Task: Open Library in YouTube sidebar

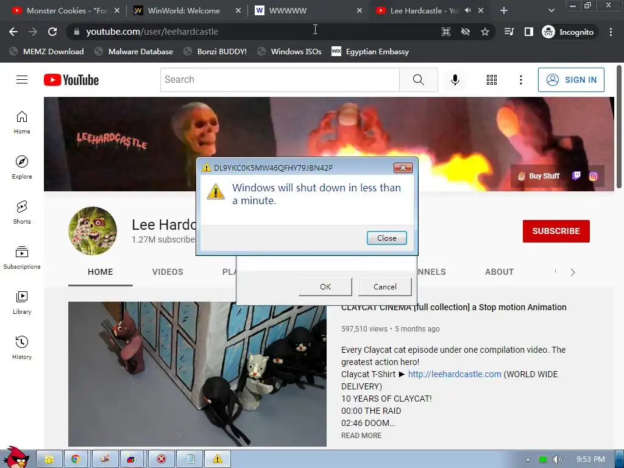Action: (22, 303)
